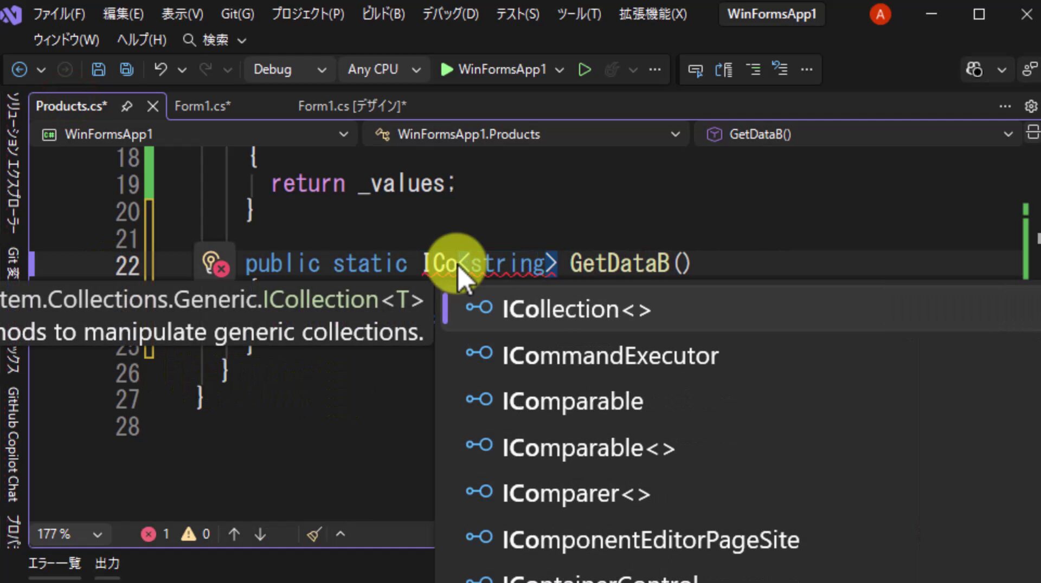
Task: Open the editor settings gear icon
Action: [1031, 106]
